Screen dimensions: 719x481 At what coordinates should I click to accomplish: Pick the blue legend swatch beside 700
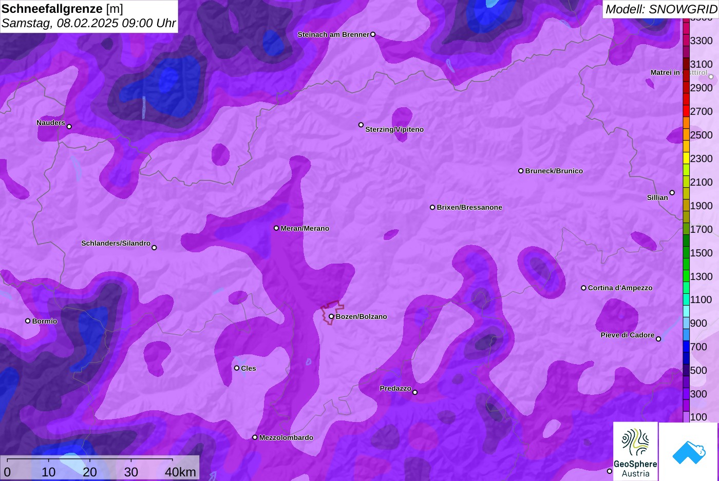click(x=686, y=347)
